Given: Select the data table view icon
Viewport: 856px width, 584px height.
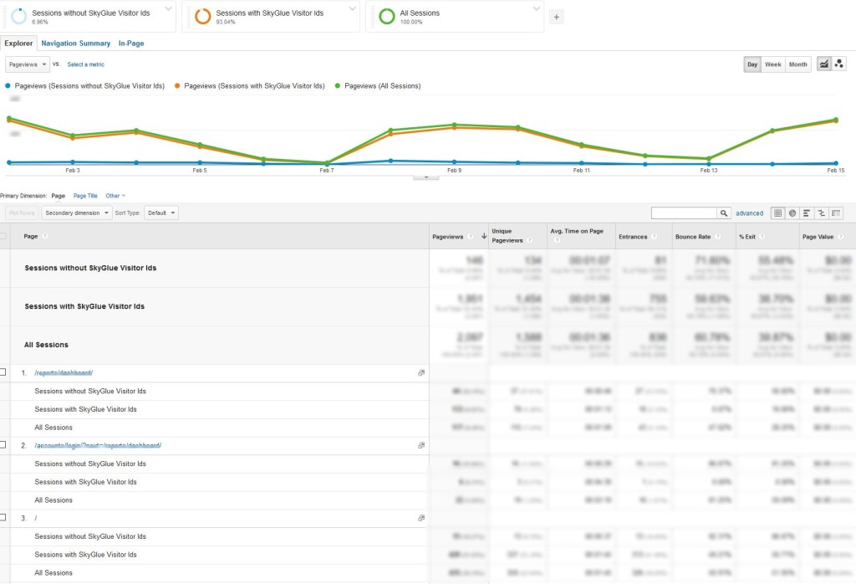Looking at the screenshot, I should point(777,213).
